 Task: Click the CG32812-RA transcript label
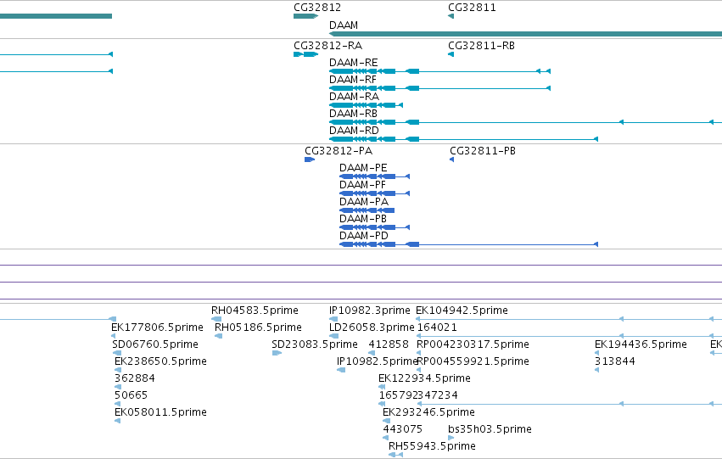point(327,46)
